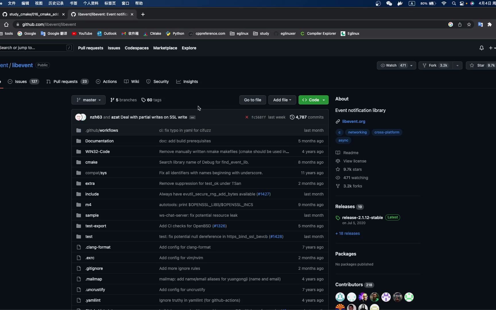The height and width of the screenshot is (310, 496).
Task: Open the YouTube bookmark
Action: [x=82, y=34]
